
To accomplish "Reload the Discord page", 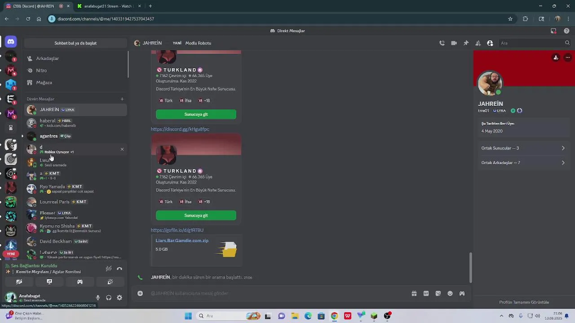I will click(28, 19).
